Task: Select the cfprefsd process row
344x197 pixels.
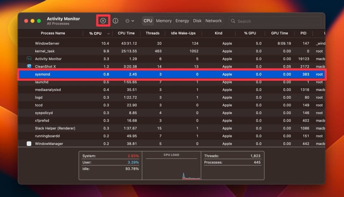Action: (172, 121)
